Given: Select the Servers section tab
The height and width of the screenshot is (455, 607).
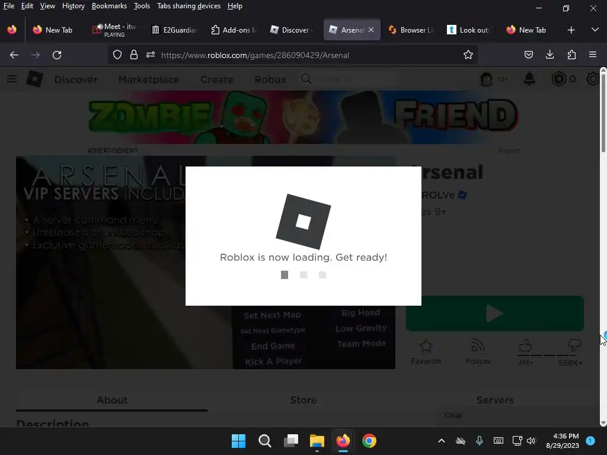Looking at the screenshot, I should [495, 400].
